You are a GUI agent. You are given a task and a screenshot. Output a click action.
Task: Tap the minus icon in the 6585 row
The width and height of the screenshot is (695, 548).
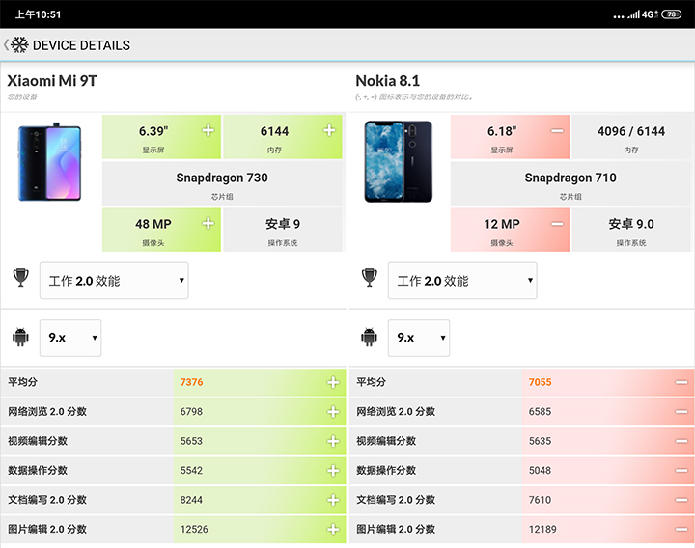tap(681, 412)
